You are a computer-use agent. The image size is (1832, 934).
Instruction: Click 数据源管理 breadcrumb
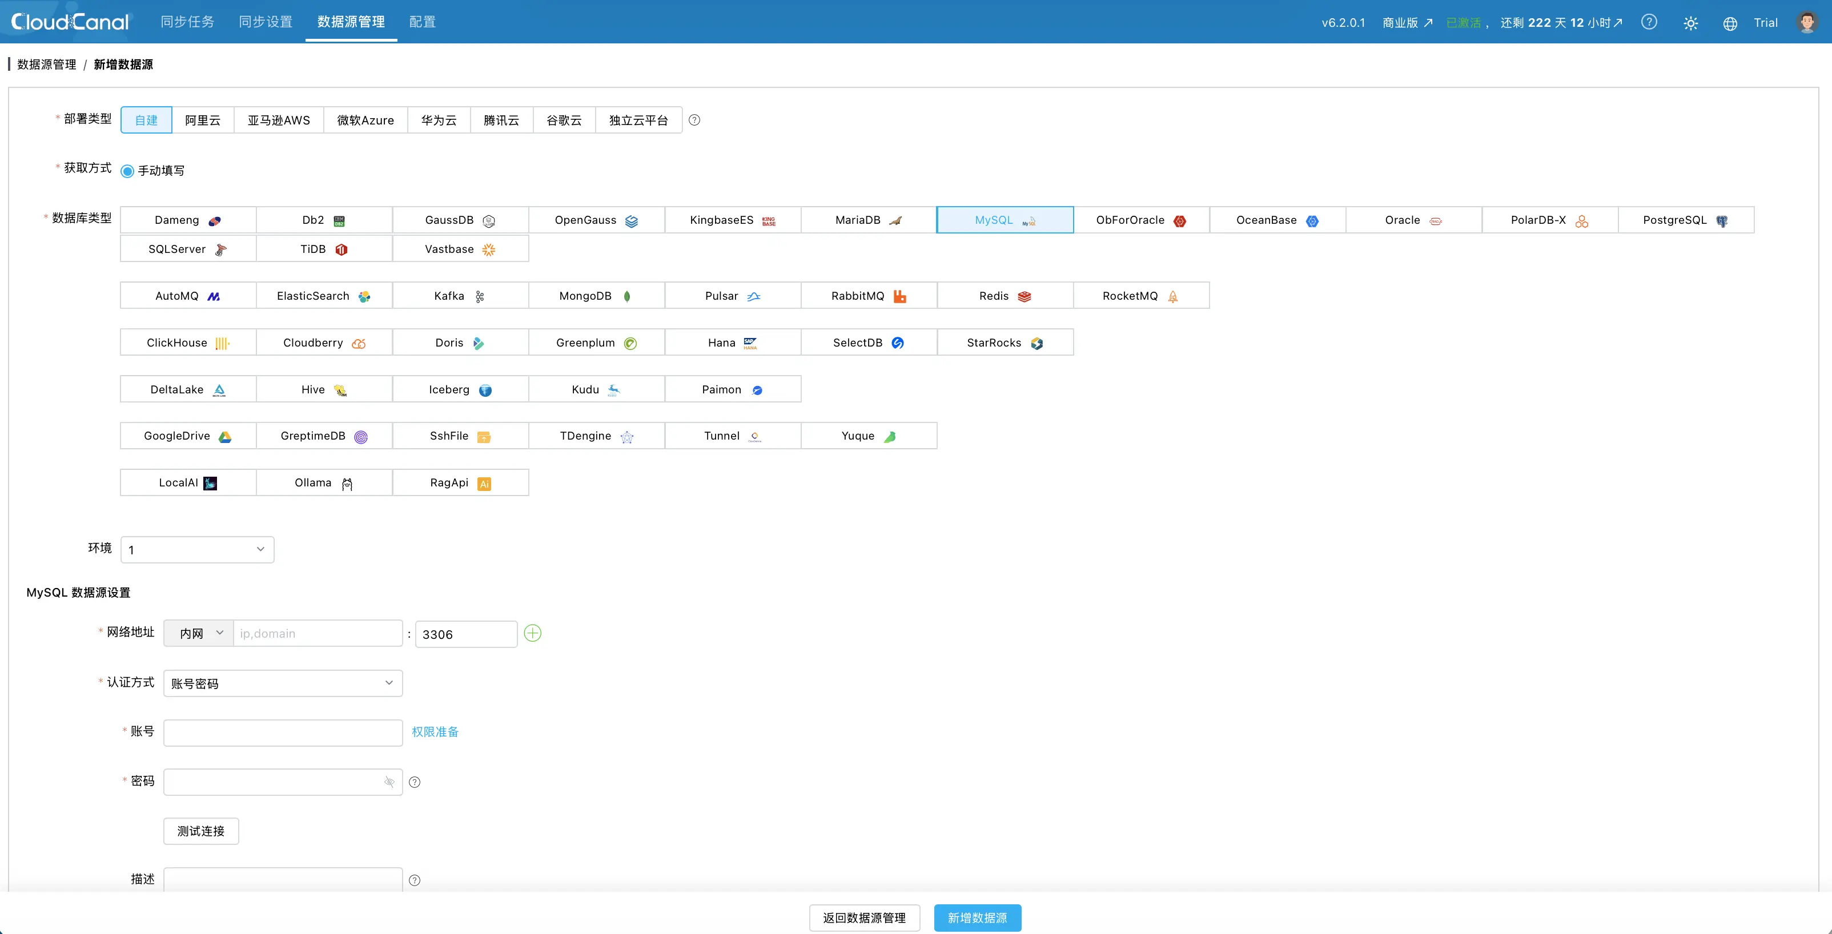[47, 65]
